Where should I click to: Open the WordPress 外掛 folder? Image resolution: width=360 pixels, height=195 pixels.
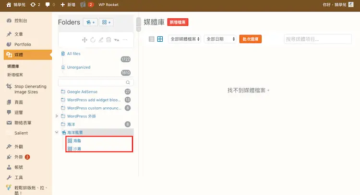(x=81, y=116)
